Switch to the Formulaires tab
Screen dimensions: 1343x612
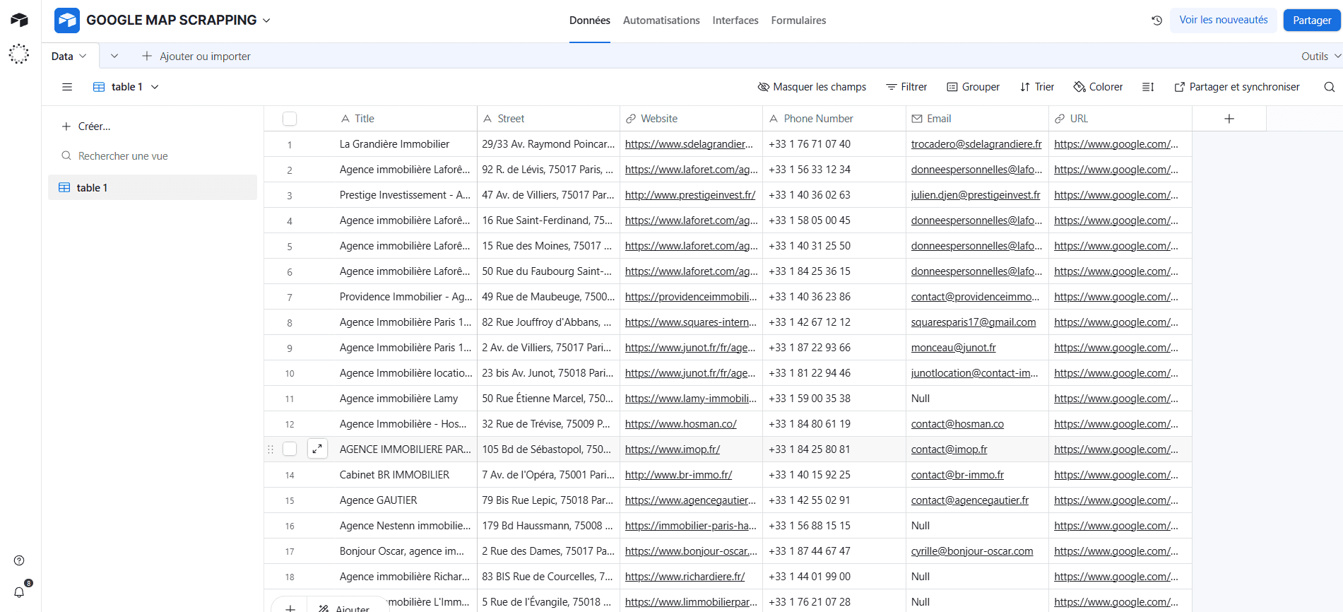pyautogui.click(x=798, y=20)
